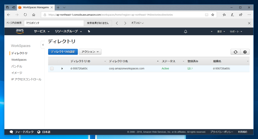Close the find on page bar
The width and height of the screenshot is (258, 139).
[x=249, y=23]
